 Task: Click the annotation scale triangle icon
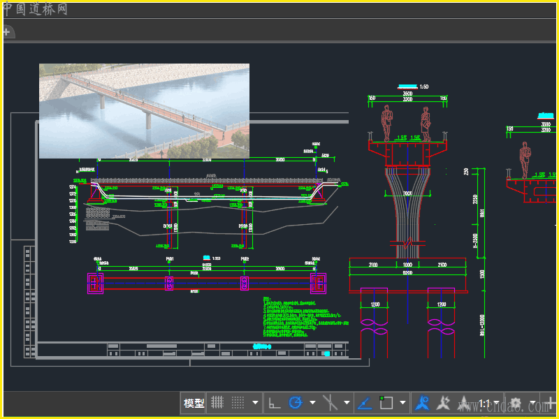(x=465, y=403)
